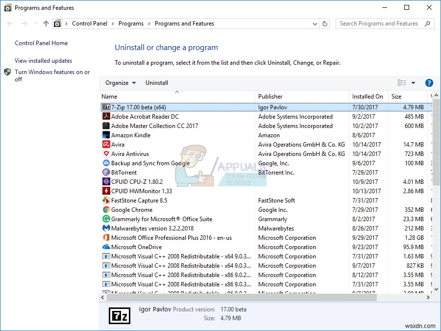Expand the chevron after Programs breadcrumb
The width and height of the screenshot is (441, 331).
(149, 24)
